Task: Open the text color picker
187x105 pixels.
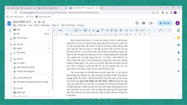Action: click(98, 31)
